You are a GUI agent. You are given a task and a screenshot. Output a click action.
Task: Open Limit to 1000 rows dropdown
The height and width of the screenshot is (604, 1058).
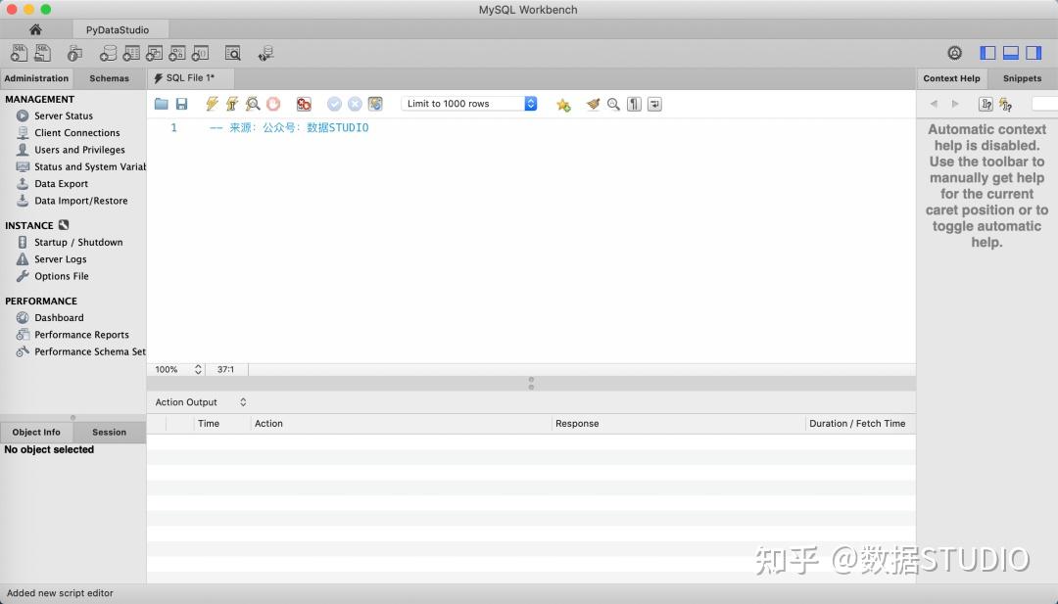pos(469,104)
